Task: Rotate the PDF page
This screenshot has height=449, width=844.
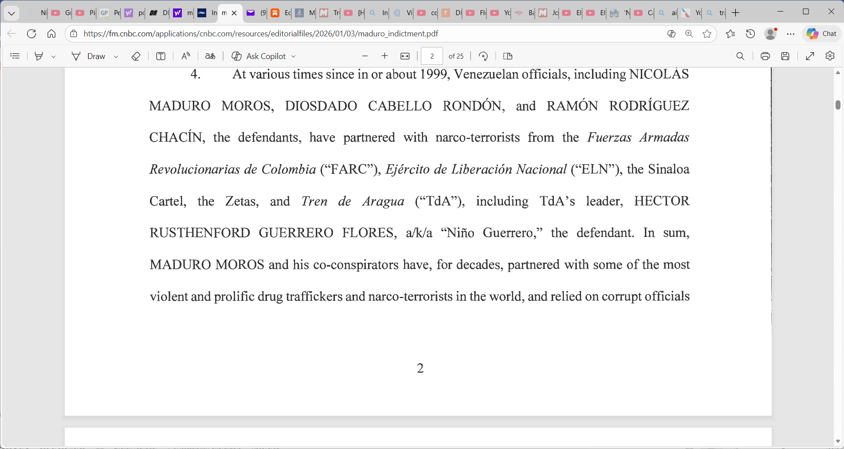Action: pos(483,56)
